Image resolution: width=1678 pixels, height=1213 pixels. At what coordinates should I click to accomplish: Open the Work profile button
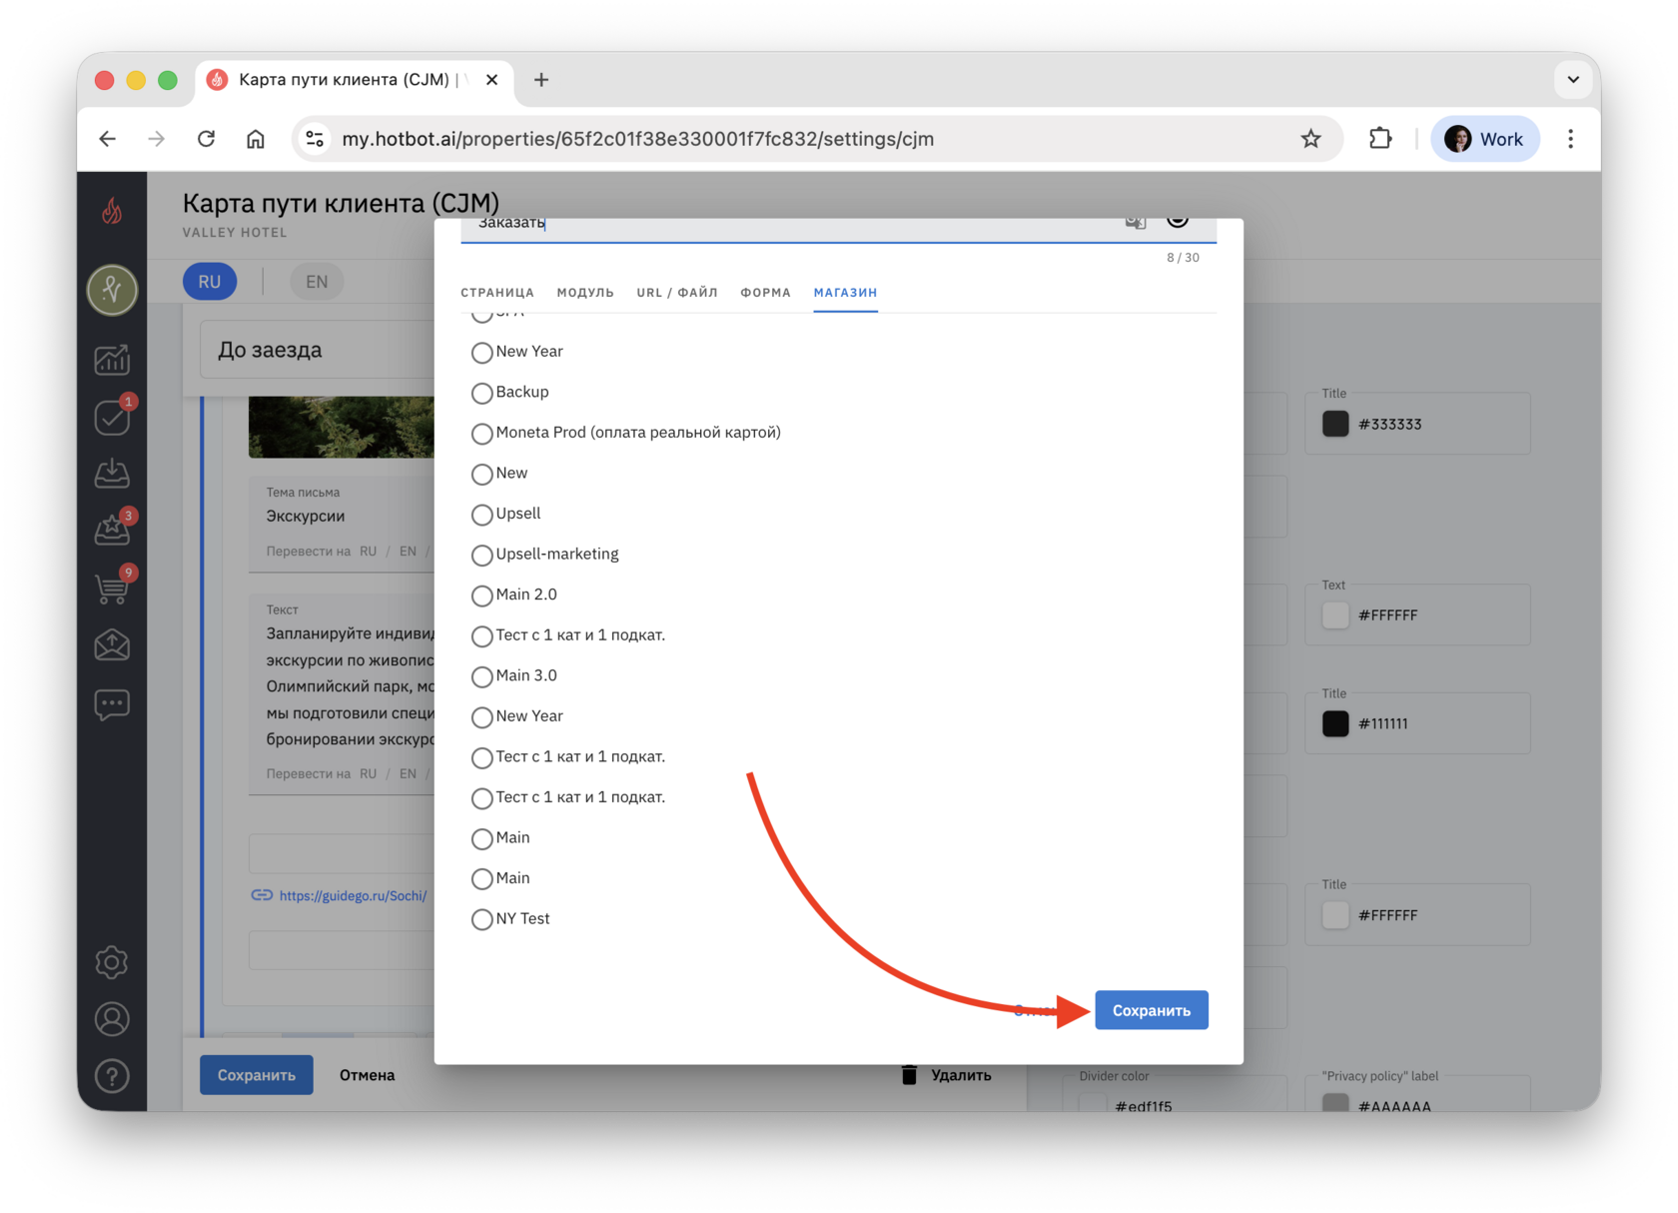tap(1484, 139)
